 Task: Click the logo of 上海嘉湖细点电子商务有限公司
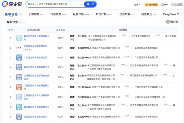tap(19, 77)
